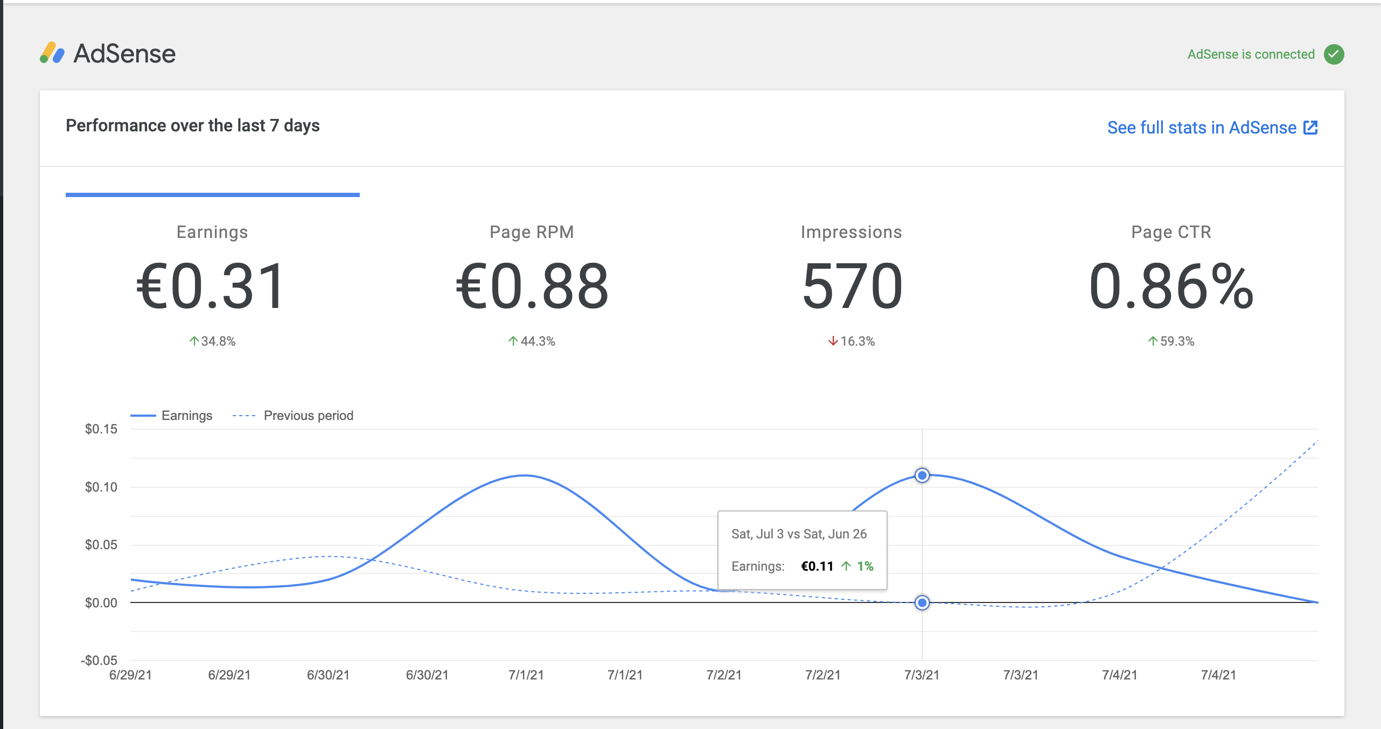
Task: Click the AdSense logo icon
Action: pyautogui.click(x=53, y=53)
